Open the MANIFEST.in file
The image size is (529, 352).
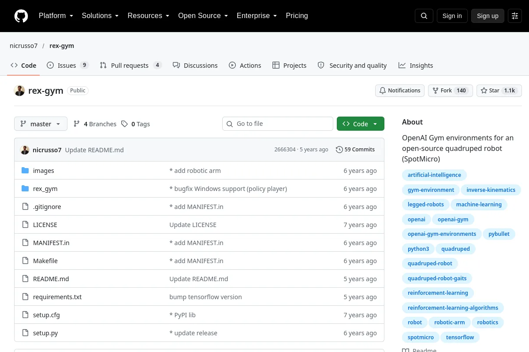(x=51, y=243)
